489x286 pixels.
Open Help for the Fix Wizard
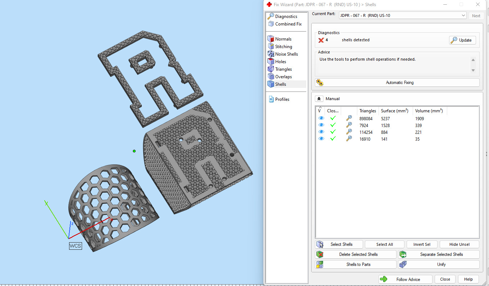[468, 279]
